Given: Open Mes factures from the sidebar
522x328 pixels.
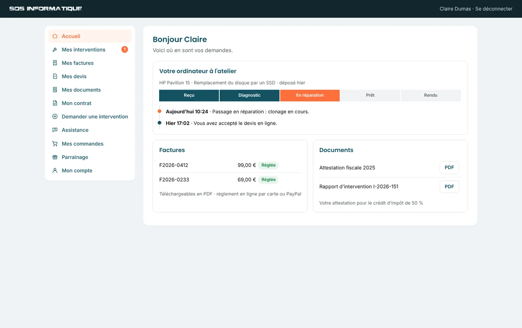Looking at the screenshot, I should (x=90, y=63).
